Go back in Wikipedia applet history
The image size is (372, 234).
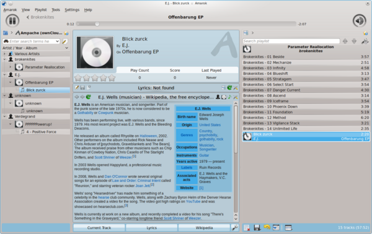77,97
